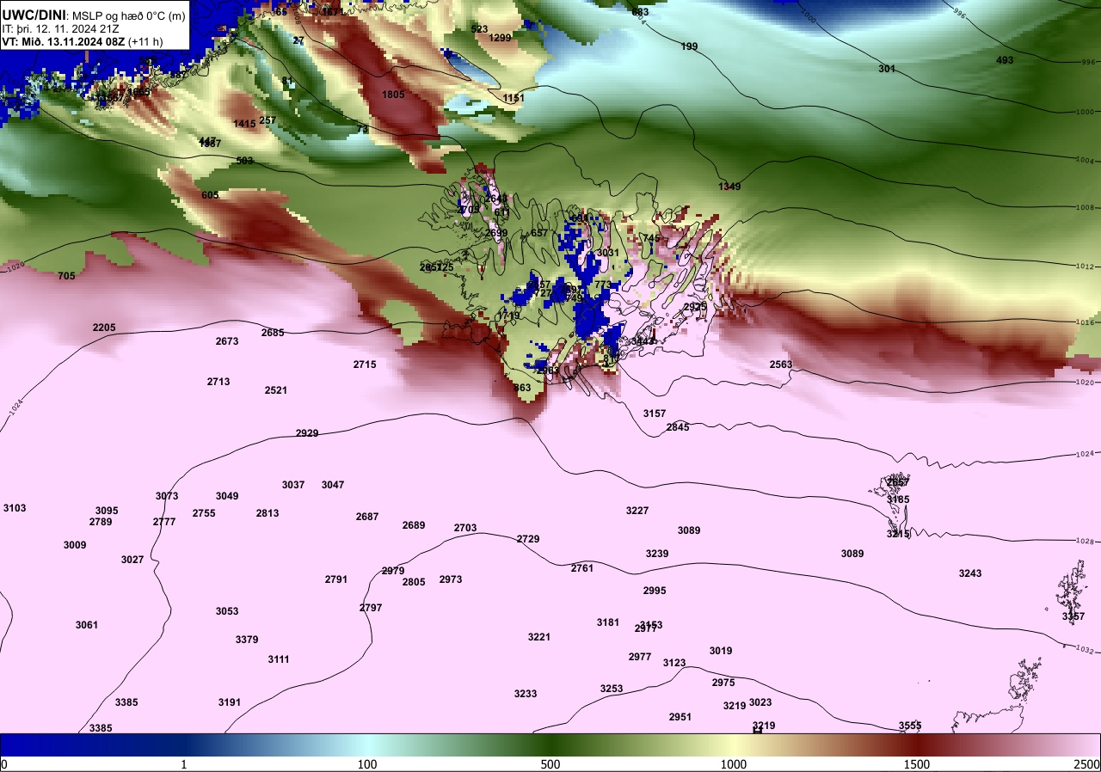This screenshot has width=1101, height=772.
Task: Click the 1349 value northeast of Iceland
Action: (x=729, y=187)
